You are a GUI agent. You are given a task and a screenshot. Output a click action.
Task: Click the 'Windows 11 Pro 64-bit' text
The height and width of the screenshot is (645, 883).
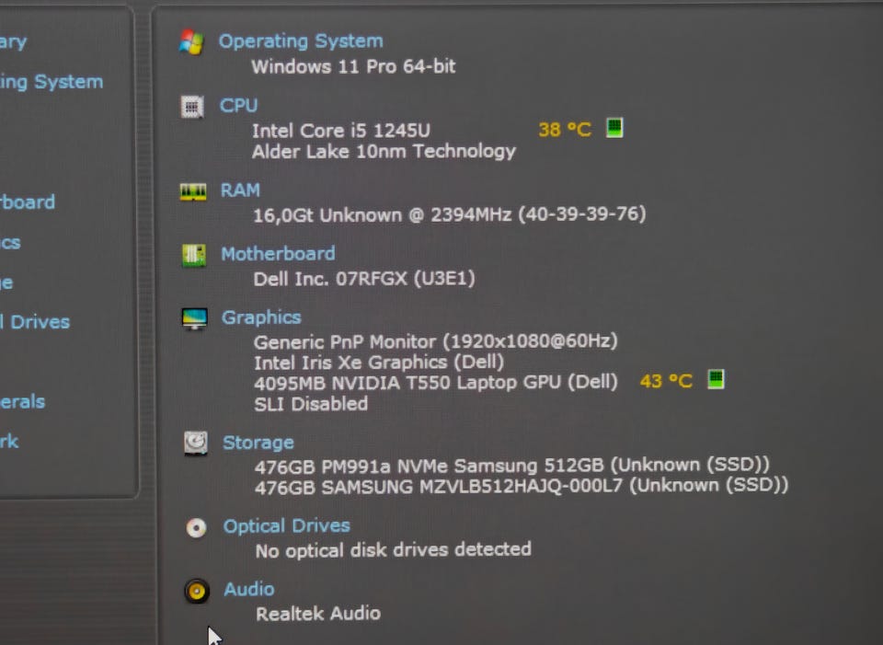click(x=353, y=67)
